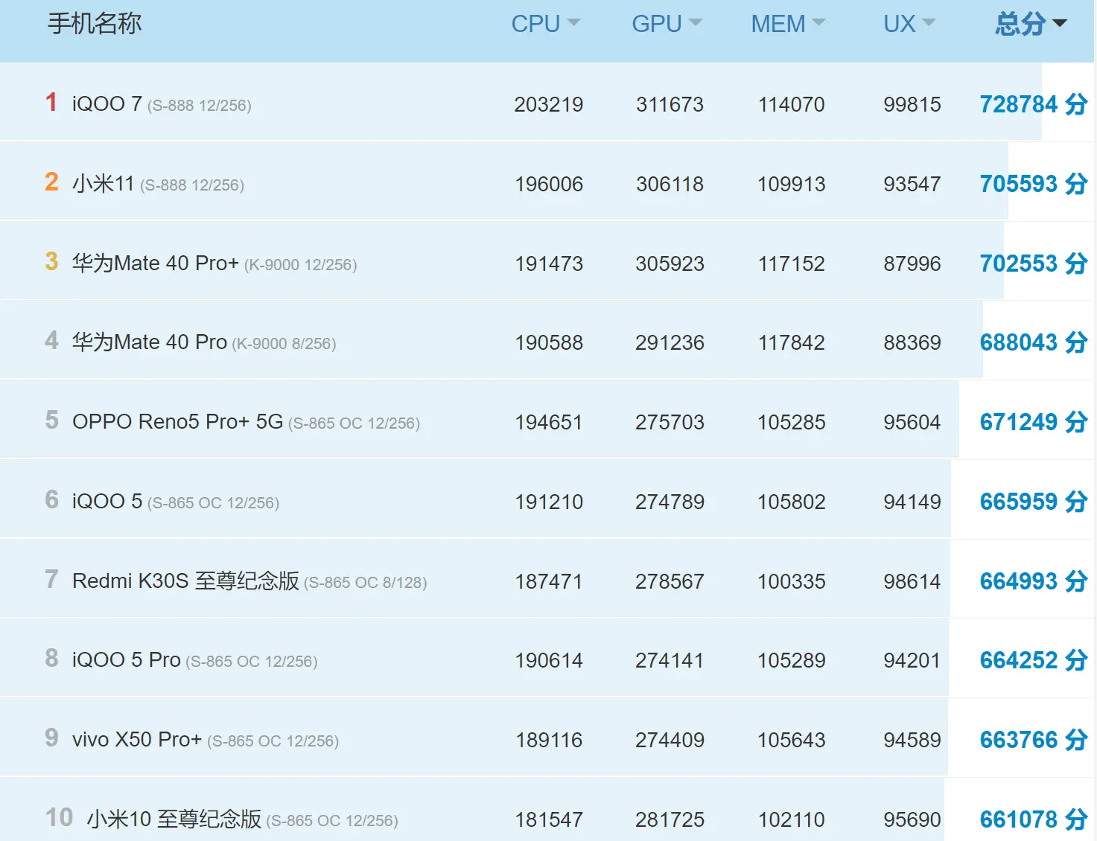Click GPU score 275703
The width and height of the screenshot is (1097, 841).
click(x=670, y=422)
